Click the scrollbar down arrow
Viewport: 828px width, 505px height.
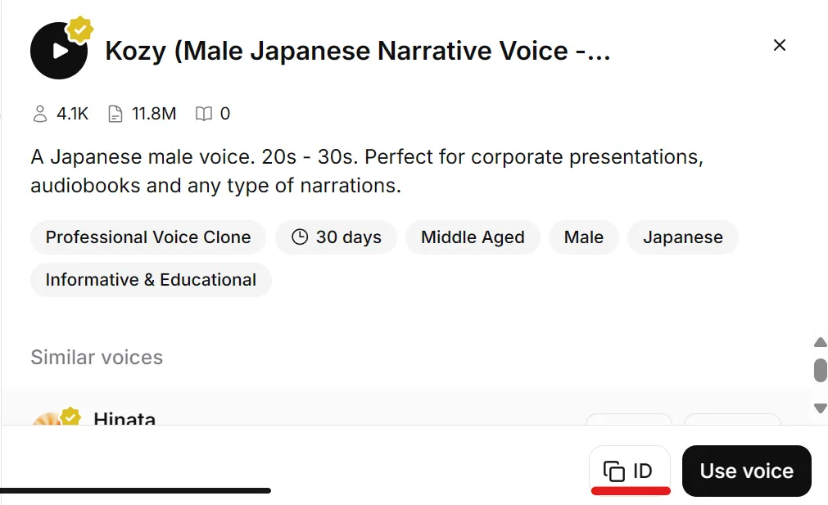coord(820,408)
